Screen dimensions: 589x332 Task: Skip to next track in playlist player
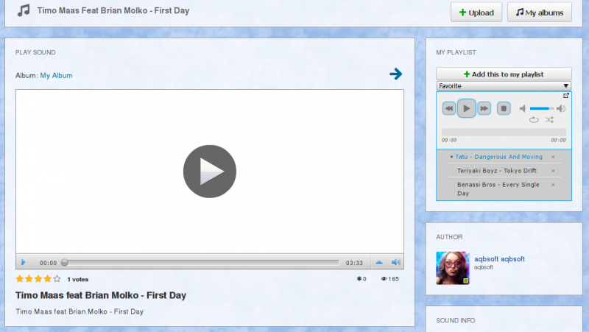pyautogui.click(x=484, y=108)
